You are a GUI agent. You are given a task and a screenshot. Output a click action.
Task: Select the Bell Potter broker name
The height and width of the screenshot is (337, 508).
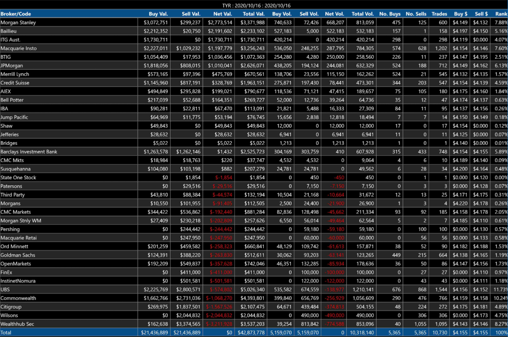[12, 100]
